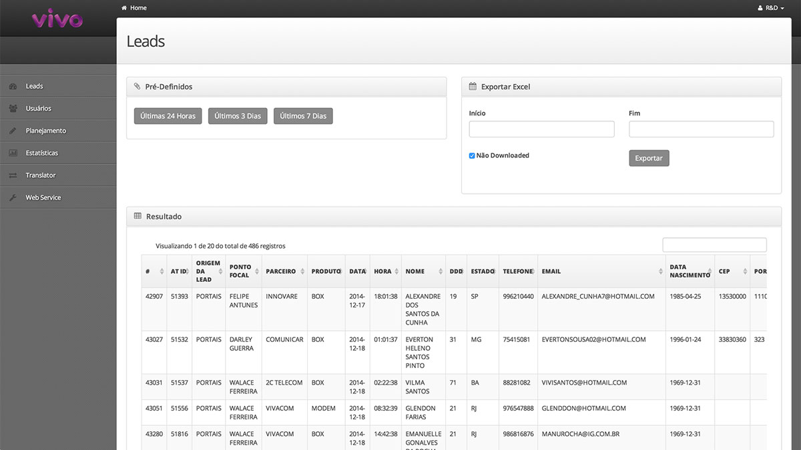Open Estatísticas in the sidebar menu
The image size is (801, 450).
[x=58, y=153]
